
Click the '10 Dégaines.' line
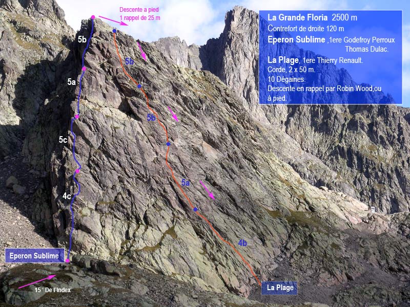286,79
